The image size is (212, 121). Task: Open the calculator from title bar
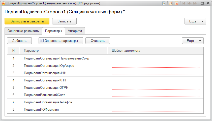(171, 4)
